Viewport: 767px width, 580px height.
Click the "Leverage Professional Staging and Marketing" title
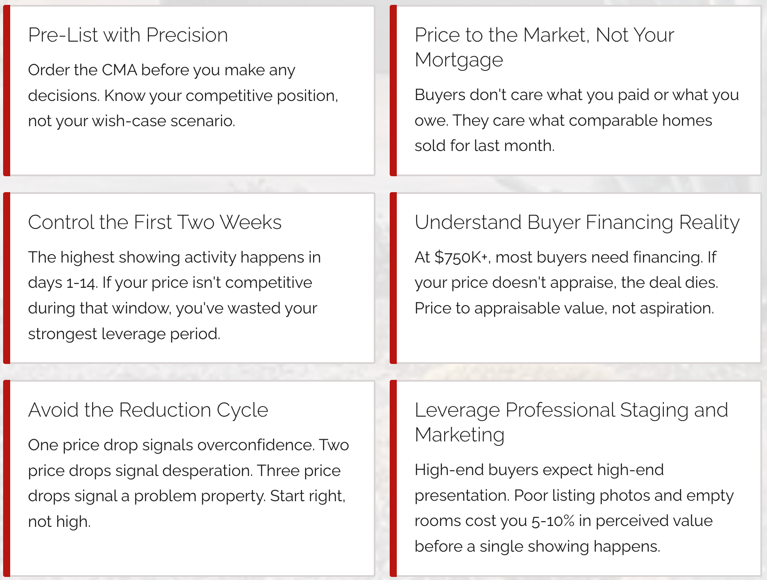pos(571,422)
